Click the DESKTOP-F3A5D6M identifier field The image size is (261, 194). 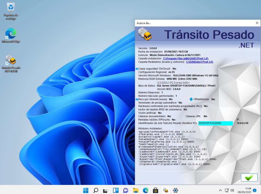[x=216, y=123]
